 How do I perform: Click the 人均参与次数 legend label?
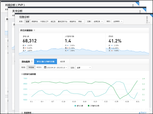(95, 106)
